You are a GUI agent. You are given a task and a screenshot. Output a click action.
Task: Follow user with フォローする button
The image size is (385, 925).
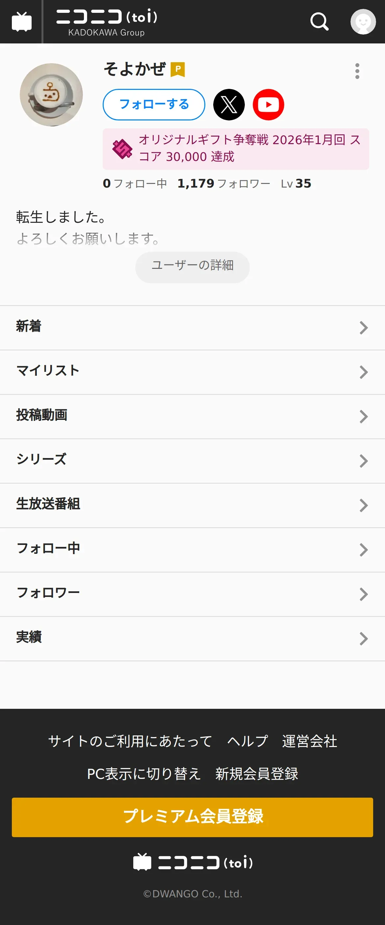[154, 105]
